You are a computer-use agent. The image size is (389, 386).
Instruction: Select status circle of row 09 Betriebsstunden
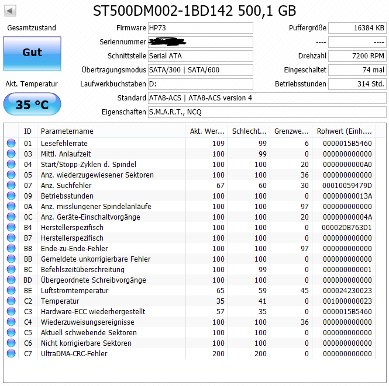(x=11, y=196)
